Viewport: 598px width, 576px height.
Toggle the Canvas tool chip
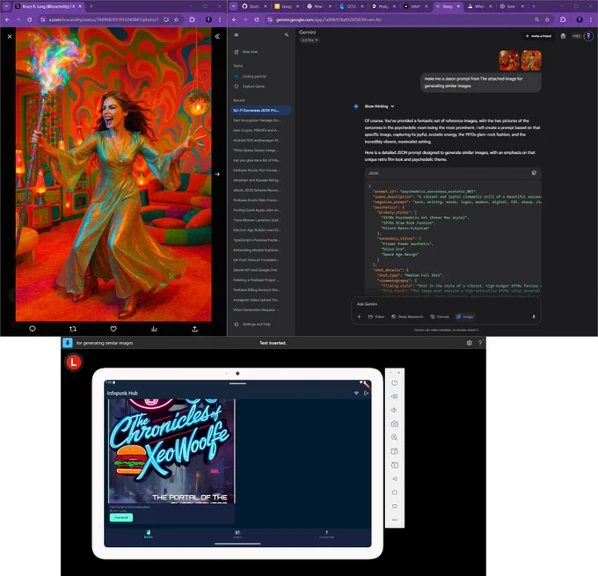click(440, 317)
